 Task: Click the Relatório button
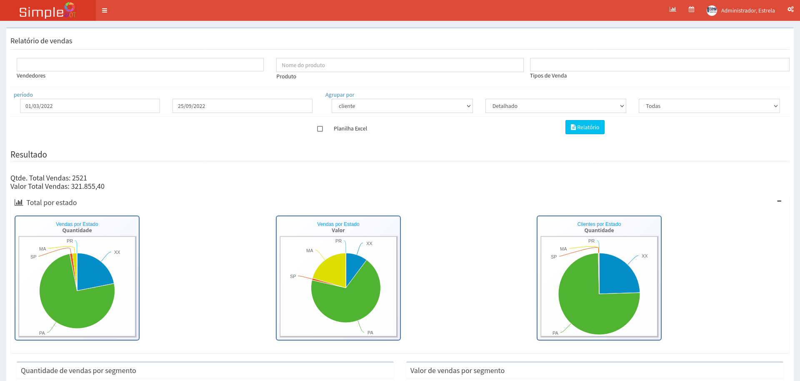[x=585, y=127]
